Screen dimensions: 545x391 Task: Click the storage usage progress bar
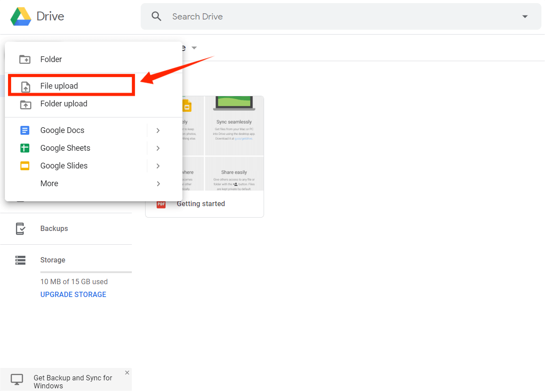point(86,272)
